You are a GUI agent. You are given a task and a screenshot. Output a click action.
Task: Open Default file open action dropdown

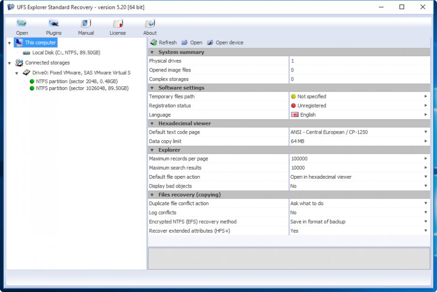click(425, 177)
